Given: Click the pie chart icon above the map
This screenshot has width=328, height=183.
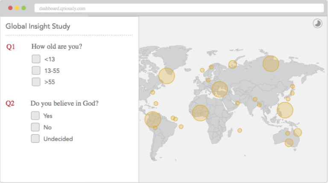Looking at the screenshot, I should click(x=317, y=24).
